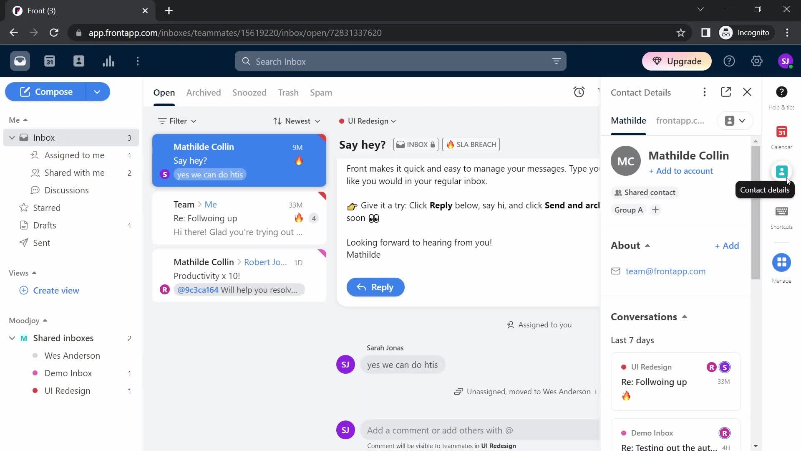The height and width of the screenshot is (451, 801).
Task: Click Add to account link
Action: point(681,171)
